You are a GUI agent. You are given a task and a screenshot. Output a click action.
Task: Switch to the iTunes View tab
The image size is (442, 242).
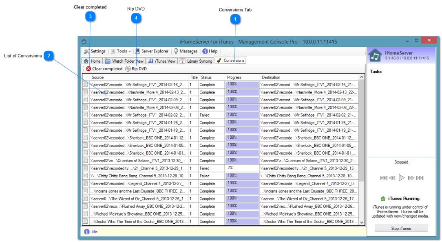[162, 61]
